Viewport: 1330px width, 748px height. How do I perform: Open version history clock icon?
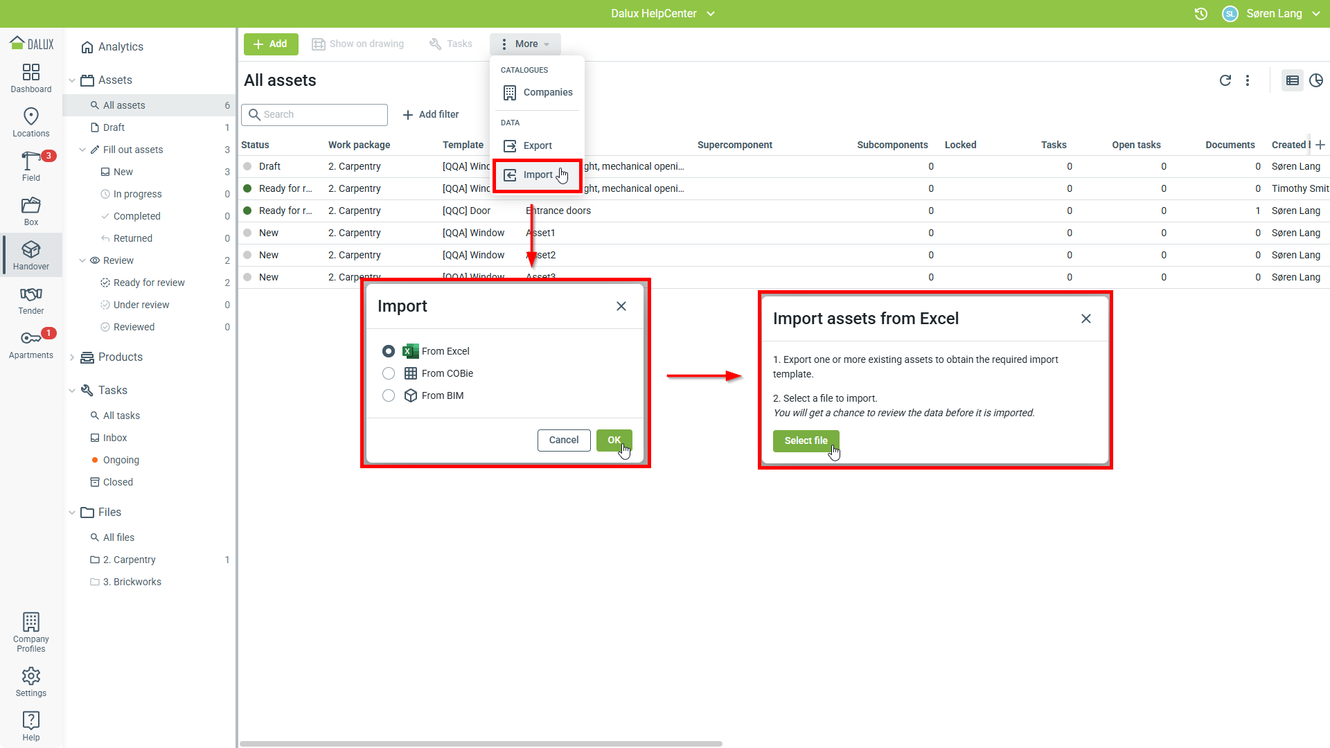pos(1201,14)
